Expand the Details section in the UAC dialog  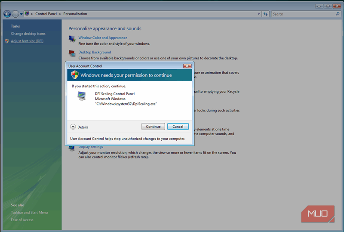coord(73,127)
